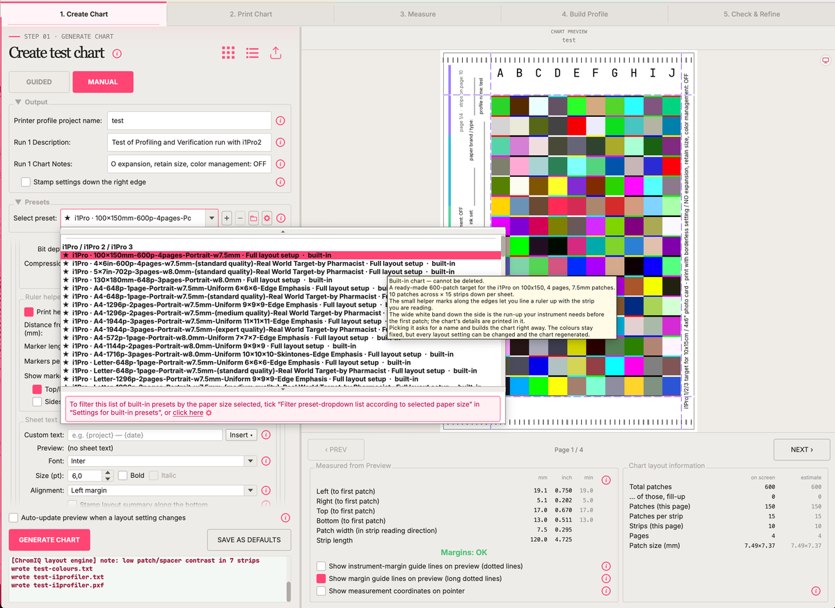Open the Insert token dropdown
This screenshot has height=608, width=835.
tap(241, 435)
